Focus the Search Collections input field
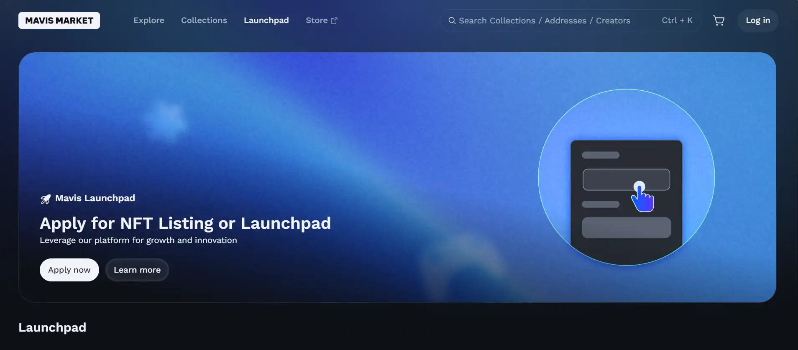Image resolution: width=798 pixels, height=350 pixels. (544, 20)
